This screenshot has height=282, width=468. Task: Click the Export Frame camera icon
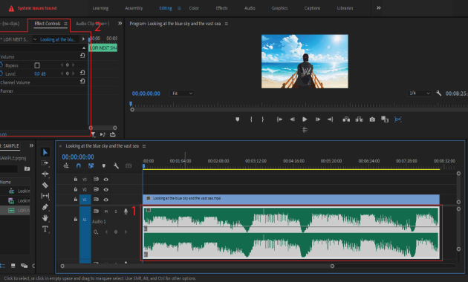[x=372, y=119]
